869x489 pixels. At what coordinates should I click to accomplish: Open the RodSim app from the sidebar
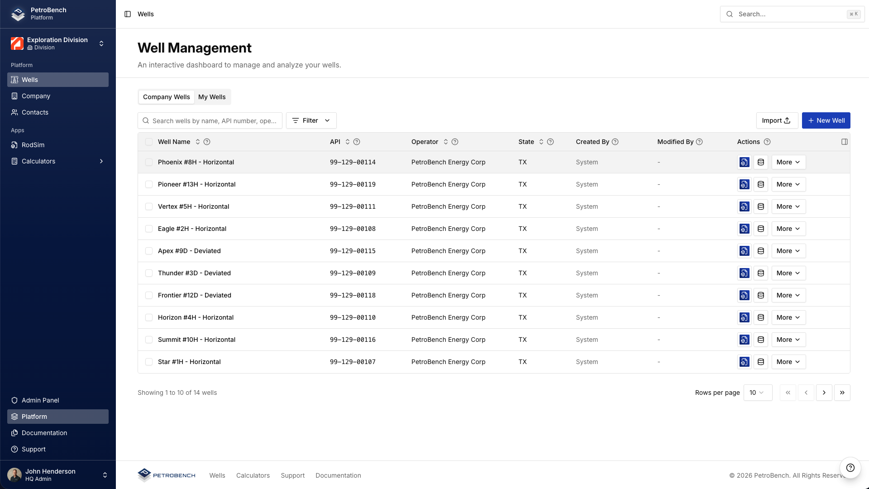[33, 145]
